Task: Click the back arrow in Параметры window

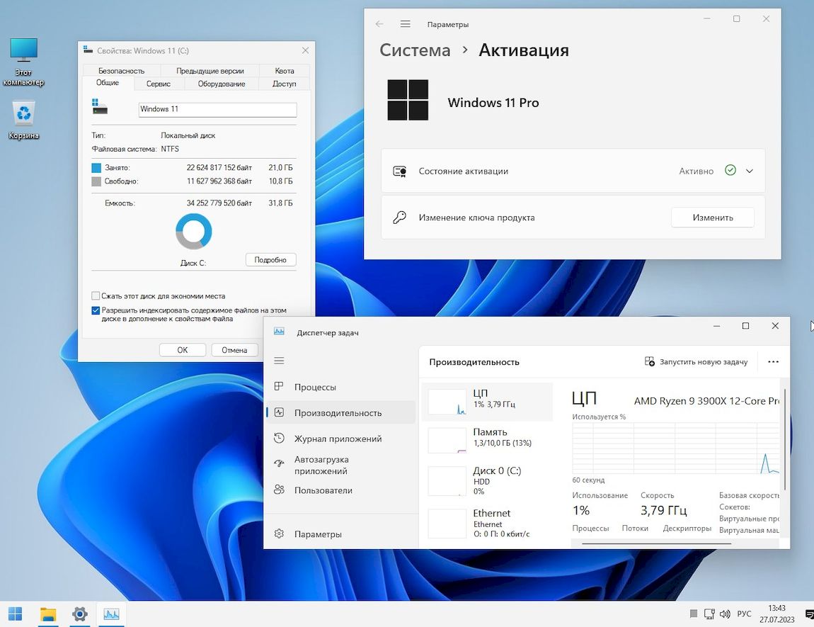Action: click(379, 24)
